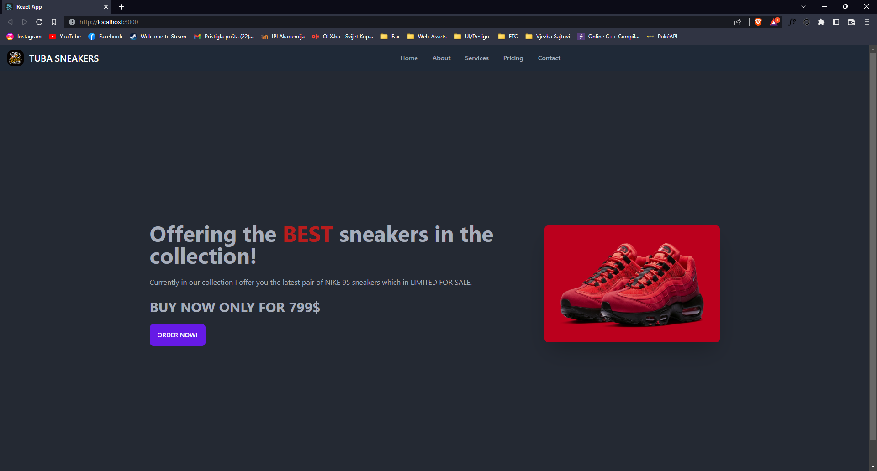Open the browser hamburger menu
The image size is (877, 471).
pos(867,22)
